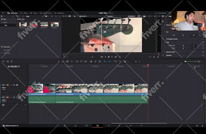Switch to the Edit page tab
The width and height of the screenshot is (206, 134).
[x=98, y=126]
